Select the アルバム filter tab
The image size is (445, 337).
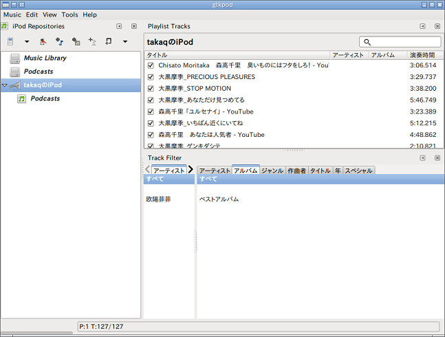coord(246,170)
